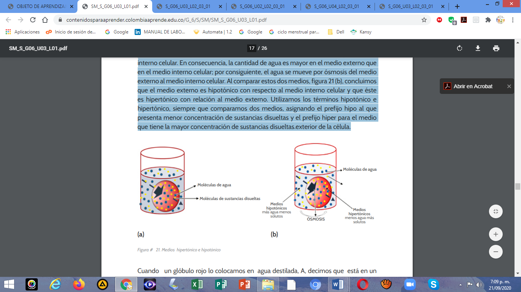Image resolution: width=521 pixels, height=292 pixels.
Task: Click the system volume icon
Action: (479, 284)
